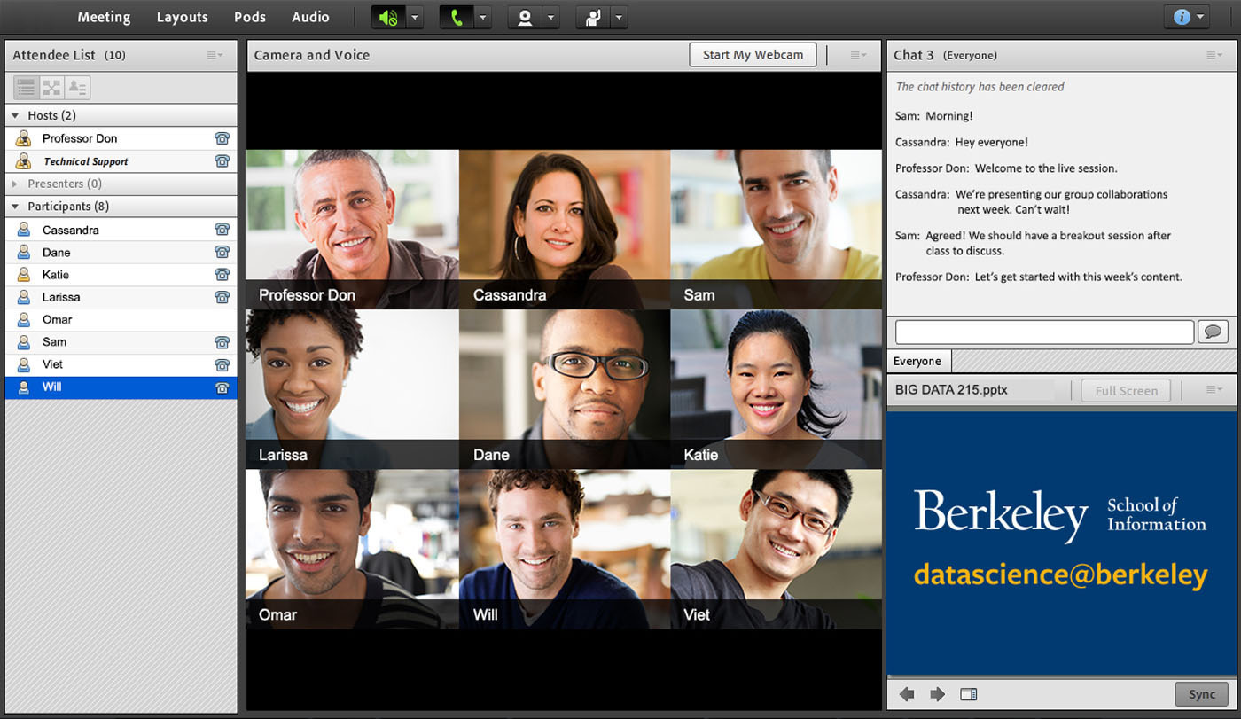Open dropdown arrow beside speaker icon
Screen dimensions: 1241x719
point(414,17)
